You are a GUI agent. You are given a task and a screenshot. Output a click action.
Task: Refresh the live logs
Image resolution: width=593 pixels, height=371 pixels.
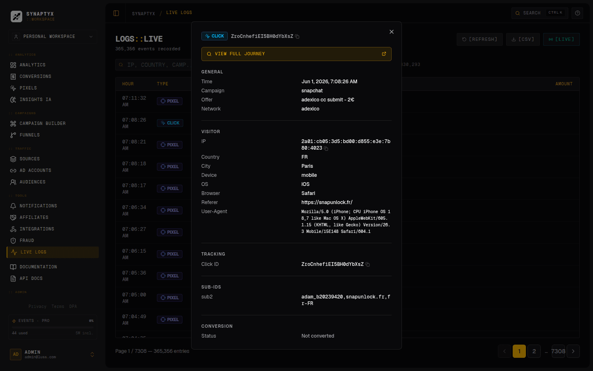coord(479,39)
